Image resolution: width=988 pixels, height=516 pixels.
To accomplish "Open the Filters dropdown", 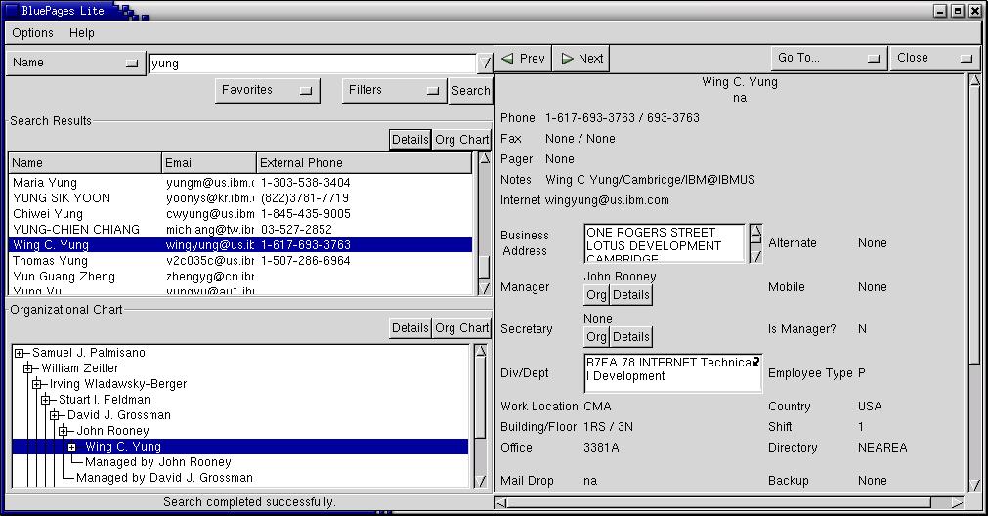I will coord(394,90).
